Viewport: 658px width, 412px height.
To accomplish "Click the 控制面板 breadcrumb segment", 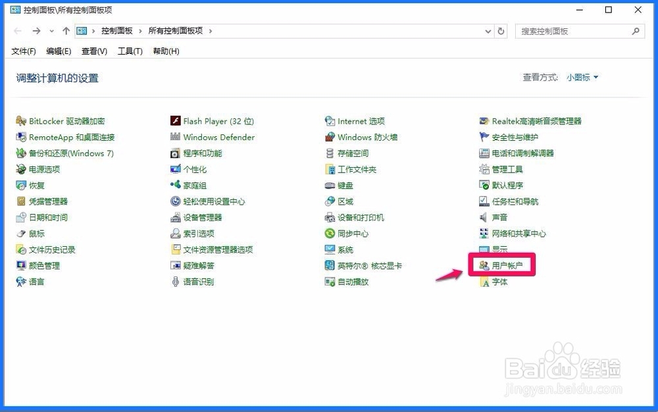I will tap(117, 31).
